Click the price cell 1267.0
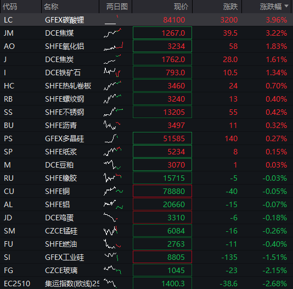 162,33
